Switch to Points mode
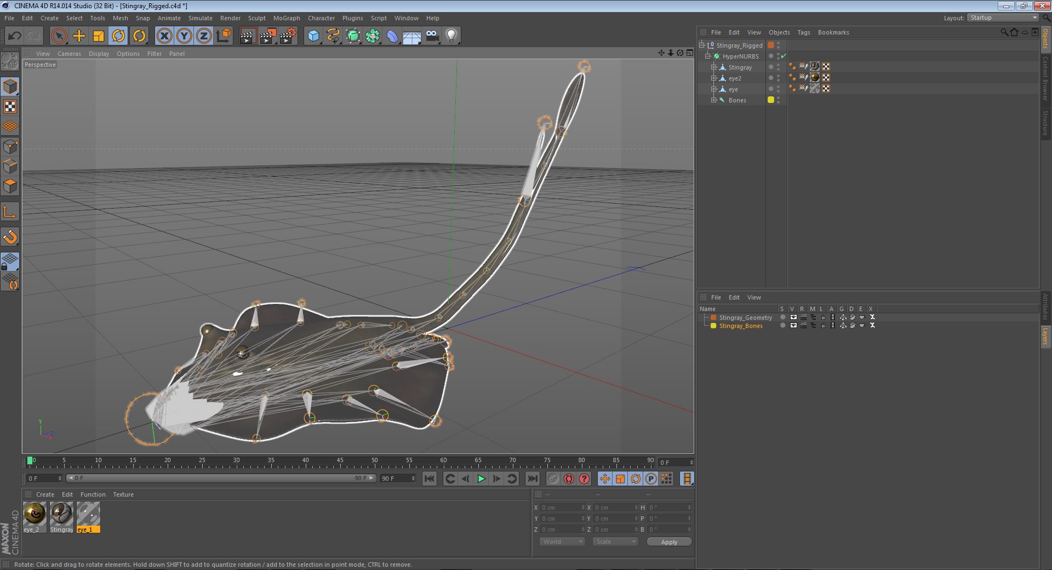1052x570 pixels. click(10, 147)
